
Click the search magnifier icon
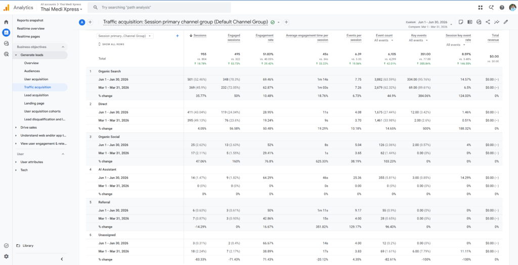pos(95,7)
